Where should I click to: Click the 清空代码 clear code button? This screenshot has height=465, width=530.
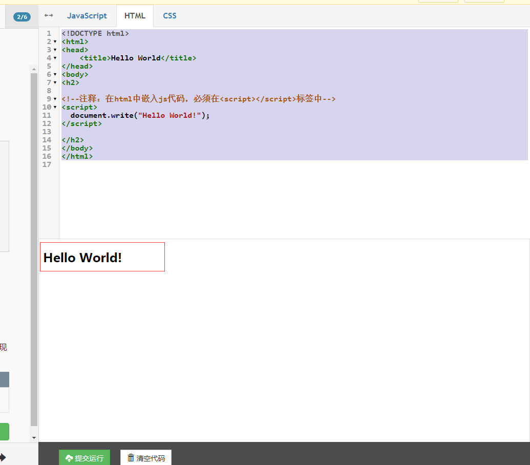146,457
